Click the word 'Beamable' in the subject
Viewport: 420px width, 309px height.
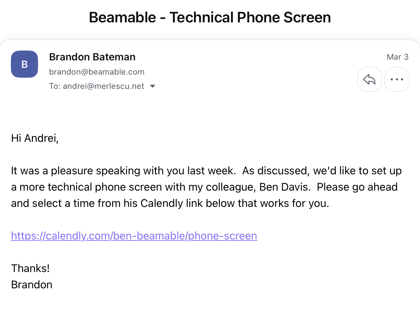[x=123, y=17]
